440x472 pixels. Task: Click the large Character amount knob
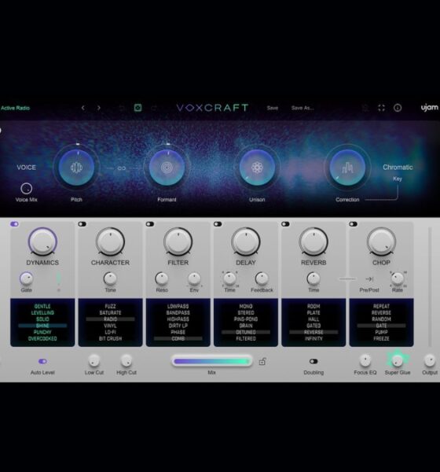point(110,242)
